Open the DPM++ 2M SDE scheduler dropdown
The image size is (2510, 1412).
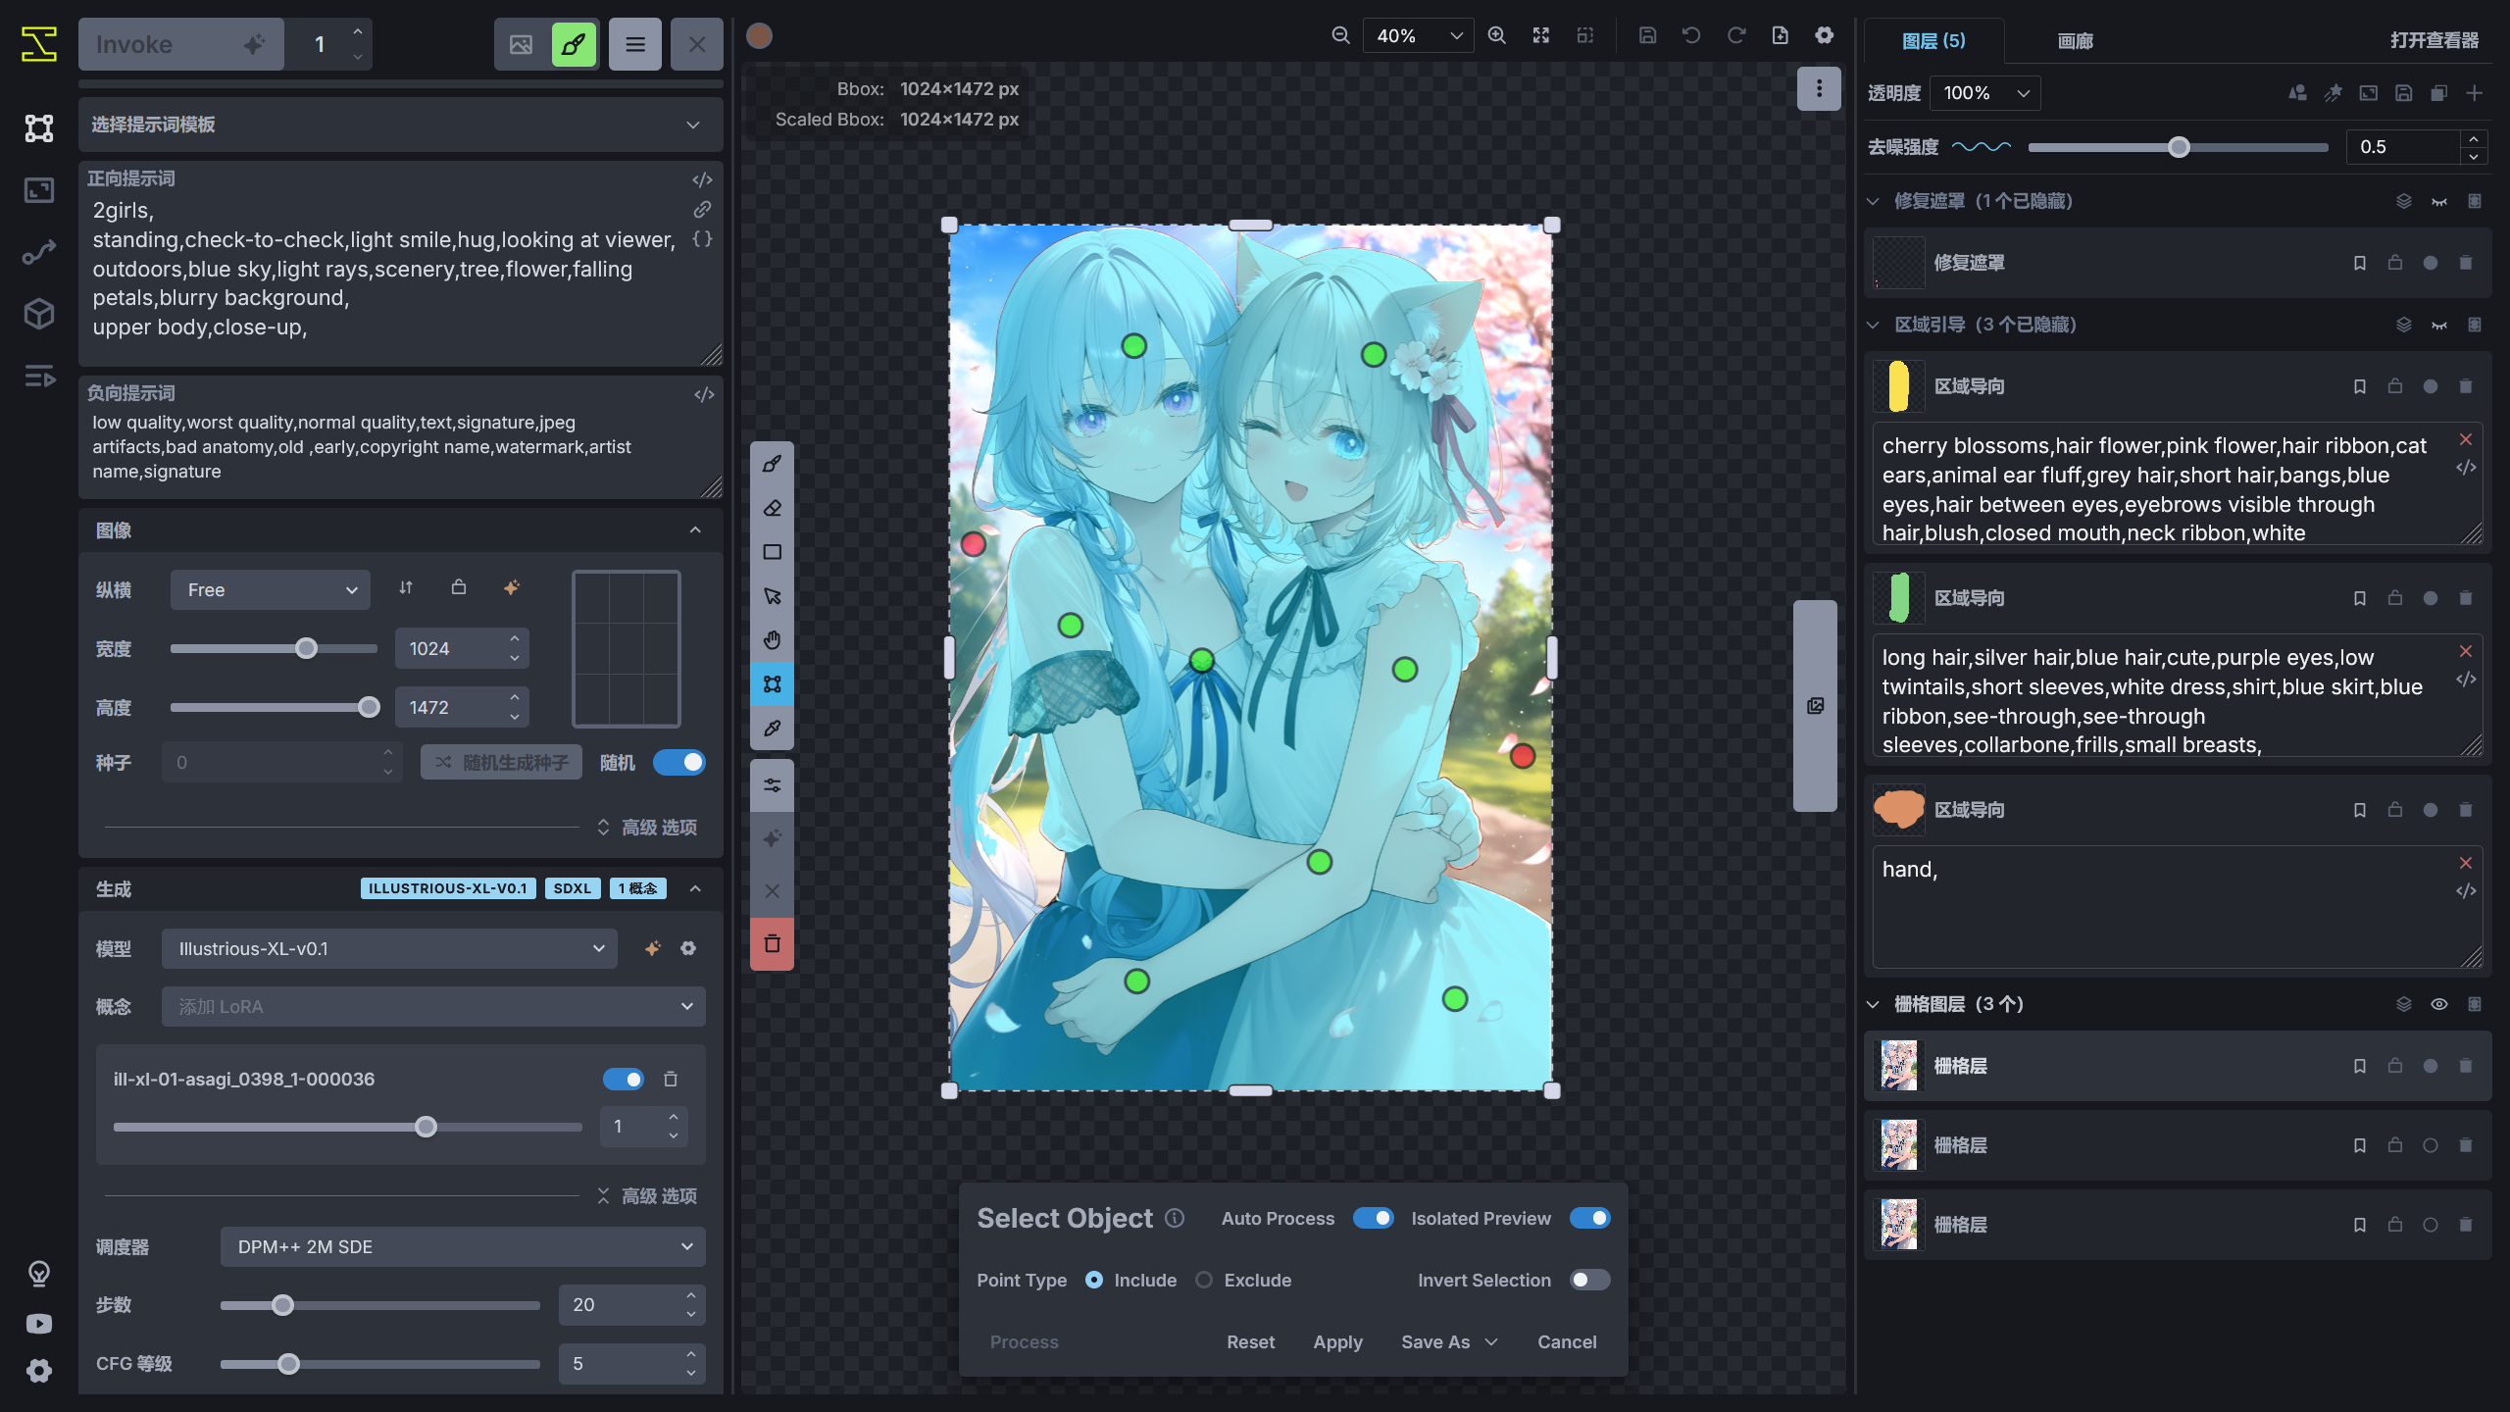(461, 1246)
